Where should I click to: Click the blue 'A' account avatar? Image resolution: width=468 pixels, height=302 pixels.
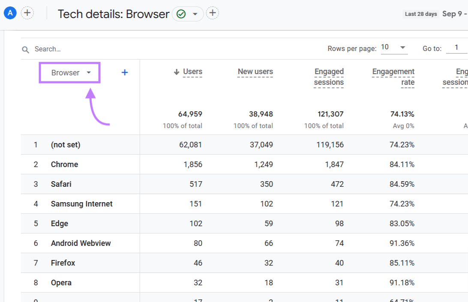[9, 12]
